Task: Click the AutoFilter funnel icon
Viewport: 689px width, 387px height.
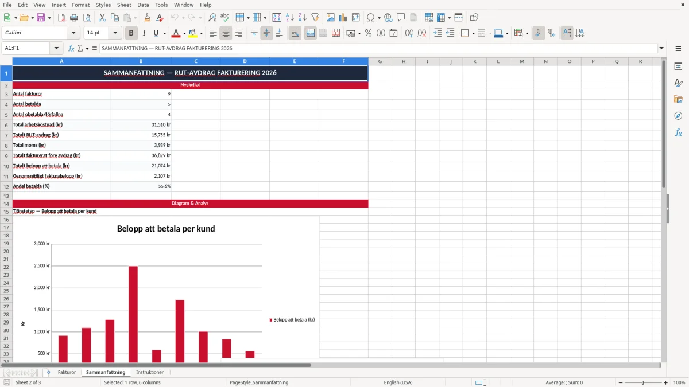Action: click(315, 18)
